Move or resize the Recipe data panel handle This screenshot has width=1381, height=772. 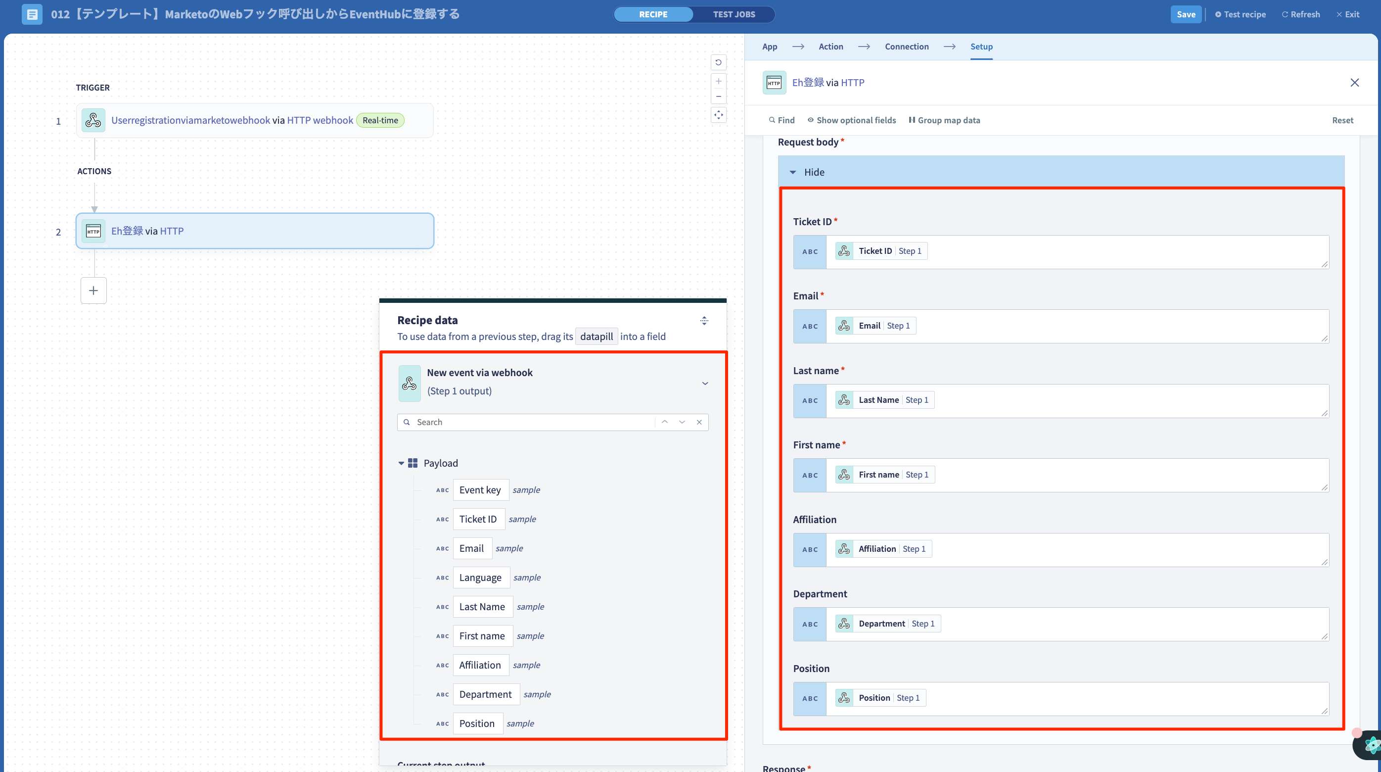704,321
